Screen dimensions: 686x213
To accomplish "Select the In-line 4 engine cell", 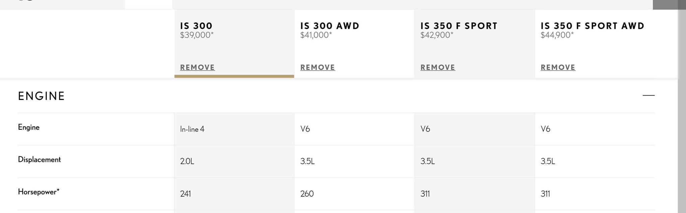I will [192, 129].
